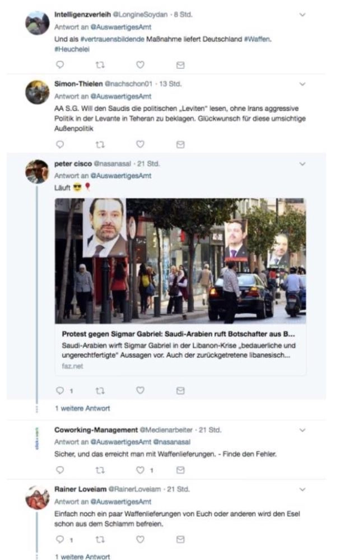Open the #Heuchelei hashtag
The image size is (363, 560).
click(72, 49)
